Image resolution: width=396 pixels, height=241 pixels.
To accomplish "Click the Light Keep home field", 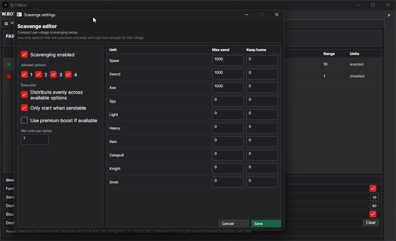I will (262, 115).
